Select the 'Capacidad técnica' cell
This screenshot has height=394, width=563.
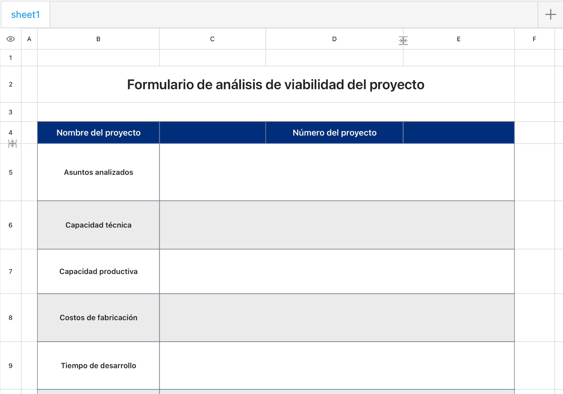(99, 225)
